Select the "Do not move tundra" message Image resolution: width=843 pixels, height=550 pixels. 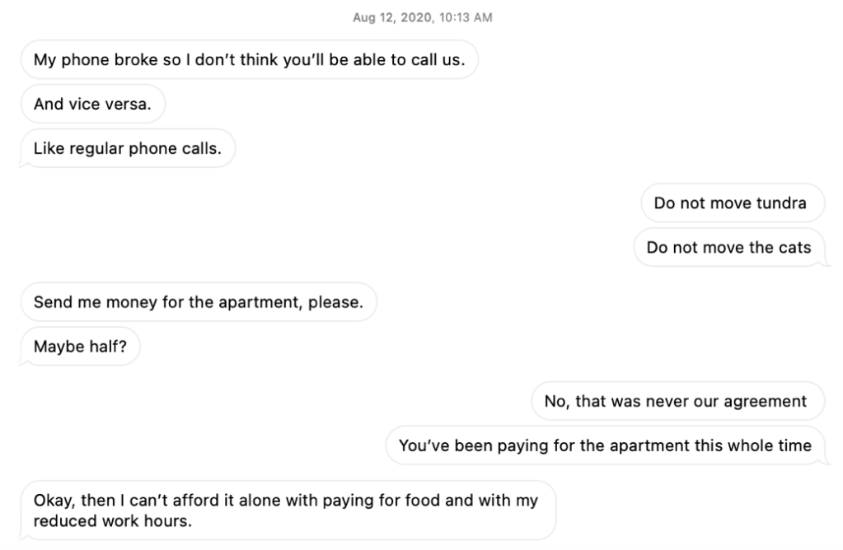[729, 203]
